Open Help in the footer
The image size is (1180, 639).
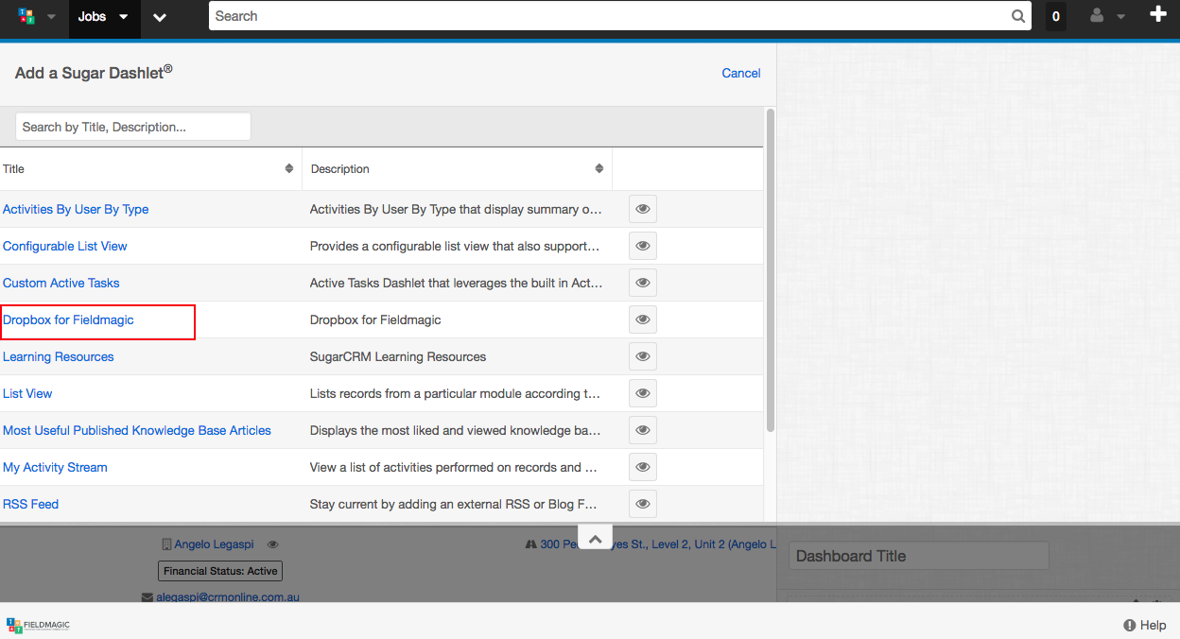(1144, 625)
